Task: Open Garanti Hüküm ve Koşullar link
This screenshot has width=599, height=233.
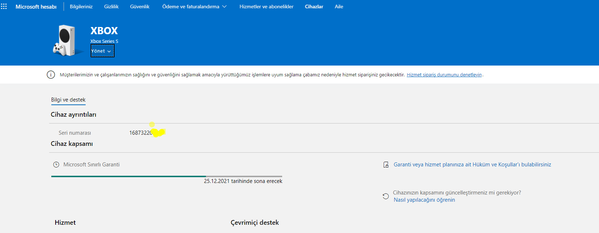Action: coord(472,165)
